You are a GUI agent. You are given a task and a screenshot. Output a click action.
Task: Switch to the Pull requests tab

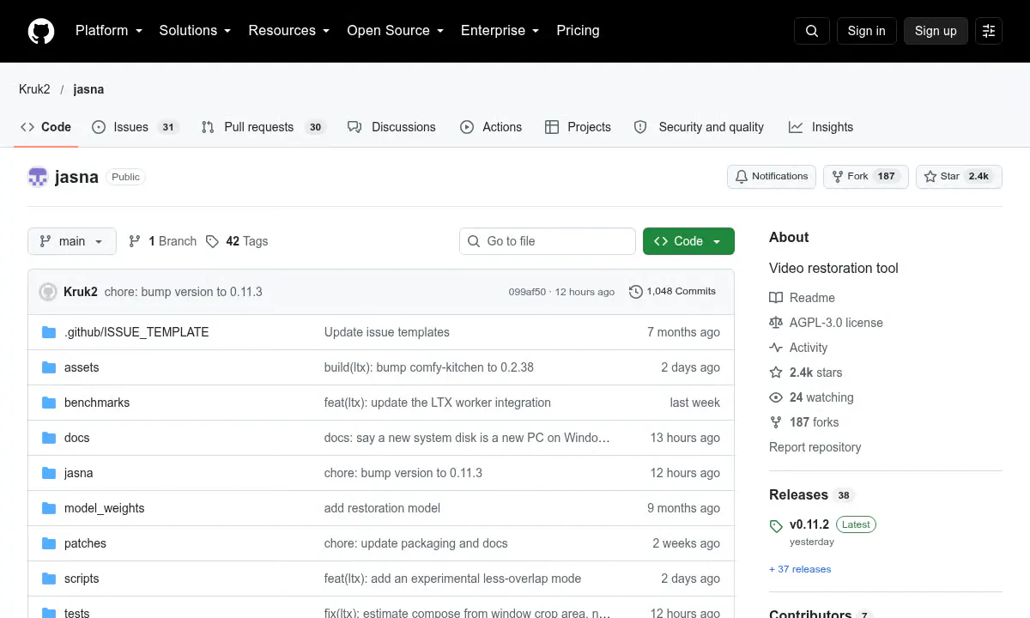click(x=264, y=127)
